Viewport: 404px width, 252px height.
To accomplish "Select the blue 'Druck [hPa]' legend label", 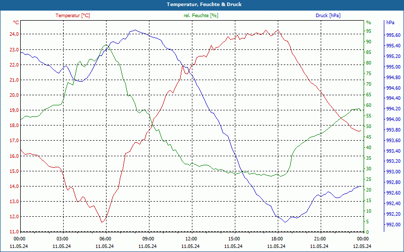I will [328, 16].
